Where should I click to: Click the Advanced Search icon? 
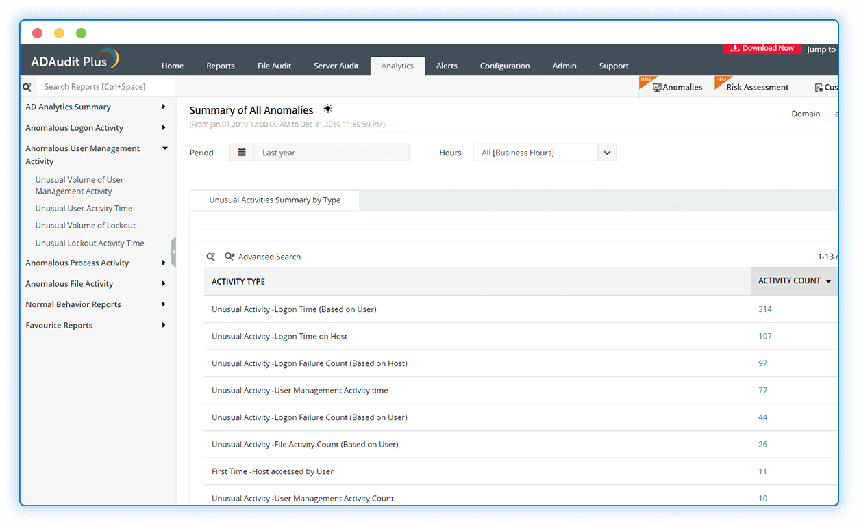point(229,257)
